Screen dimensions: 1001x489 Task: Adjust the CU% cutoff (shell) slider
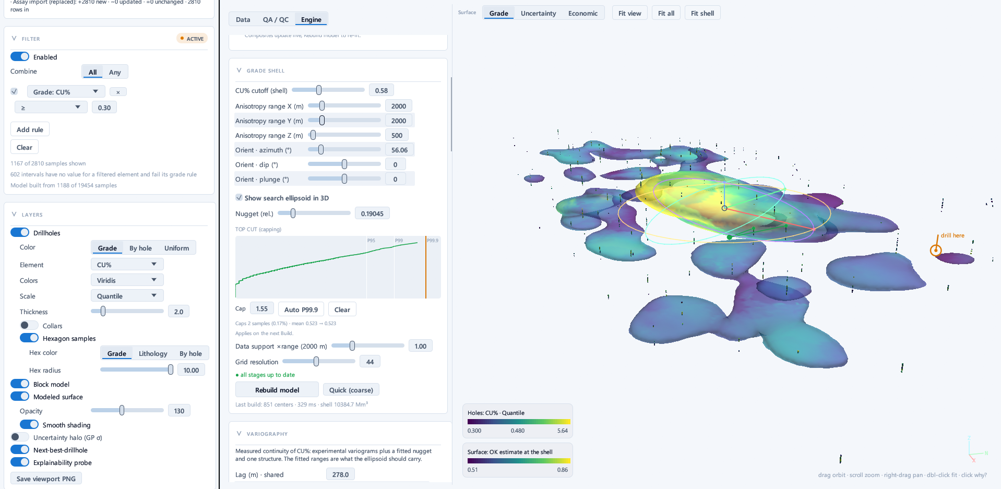coord(328,90)
